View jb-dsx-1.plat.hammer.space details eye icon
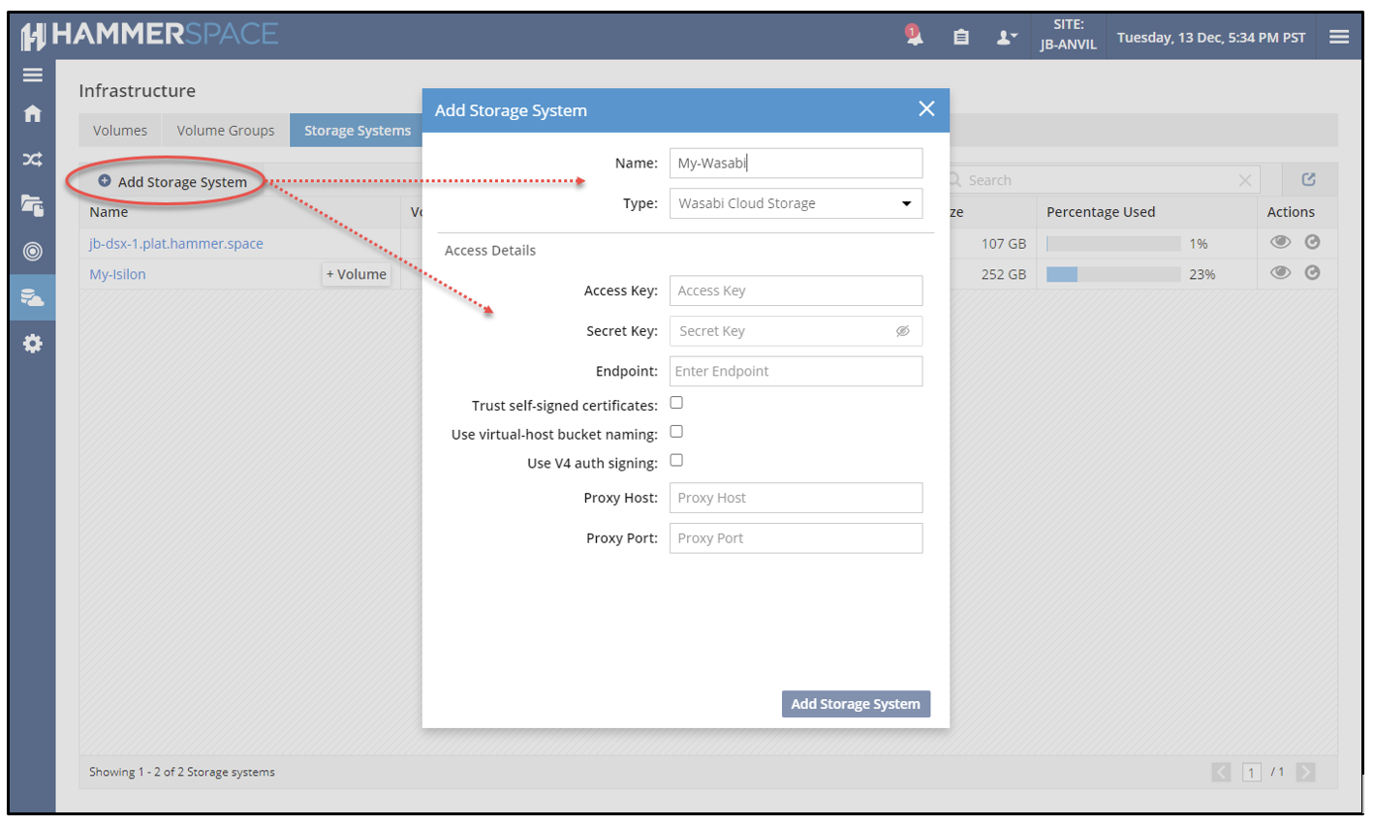This screenshot has width=1374, height=825. click(x=1280, y=242)
